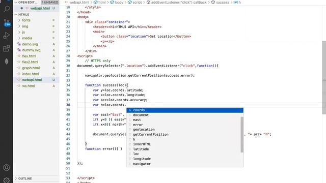The width and height of the screenshot is (326, 183).
Task: Click the unsaved dot beside webapi.html
Action: click(x=21, y=8)
